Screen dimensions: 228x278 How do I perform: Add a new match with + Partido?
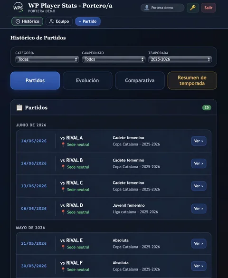[88, 21]
